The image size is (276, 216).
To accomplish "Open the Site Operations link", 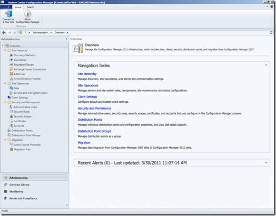I will click(x=88, y=85).
